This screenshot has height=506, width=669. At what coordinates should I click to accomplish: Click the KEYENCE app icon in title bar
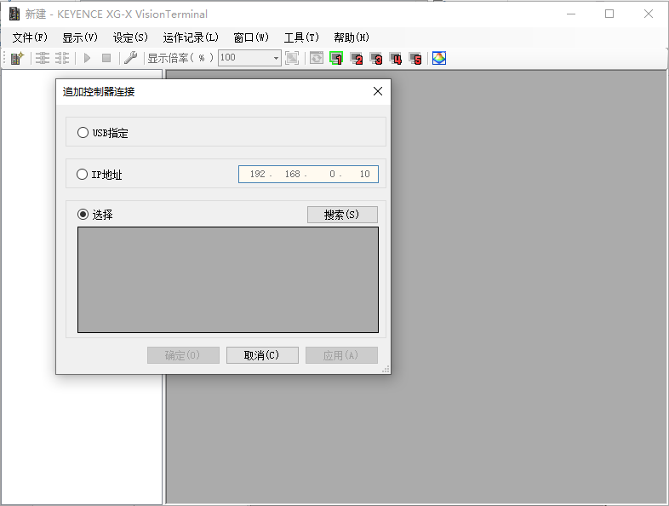14,14
